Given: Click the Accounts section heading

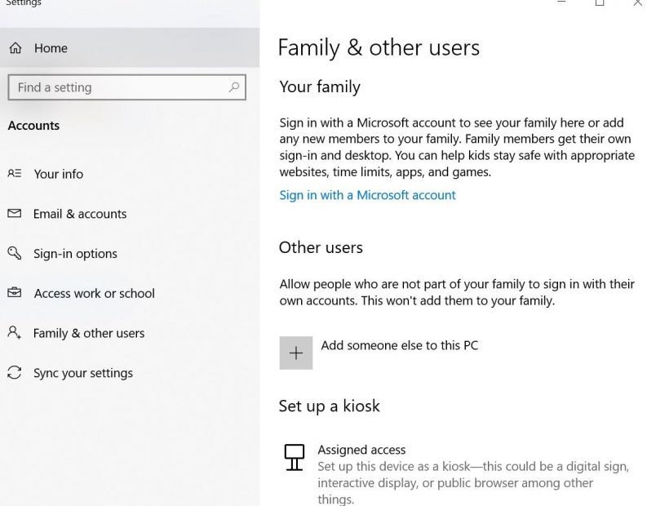Looking at the screenshot, I should (33, 126).
